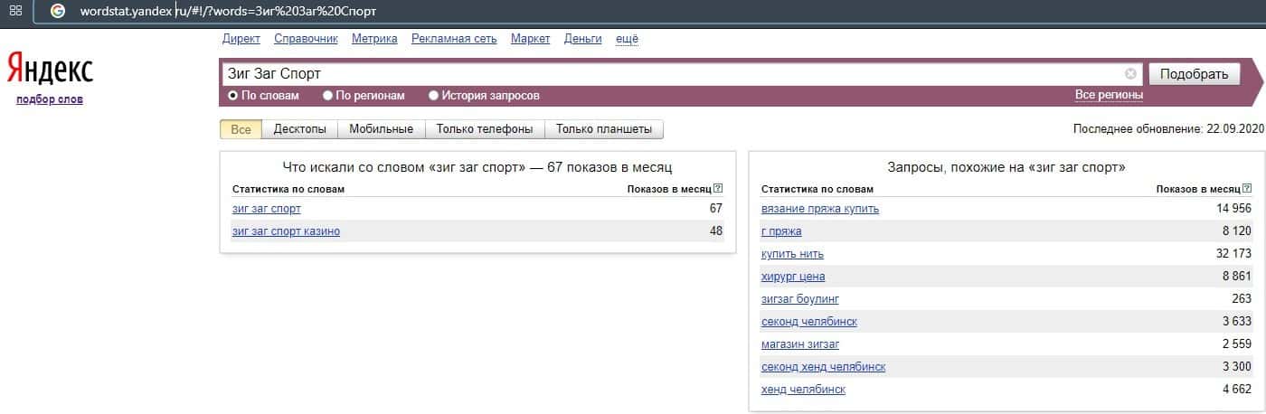The width and height of the screenshot is (1266, 414).
Task: Open the зиг заг спорт казино link
Action: (287, 231)
